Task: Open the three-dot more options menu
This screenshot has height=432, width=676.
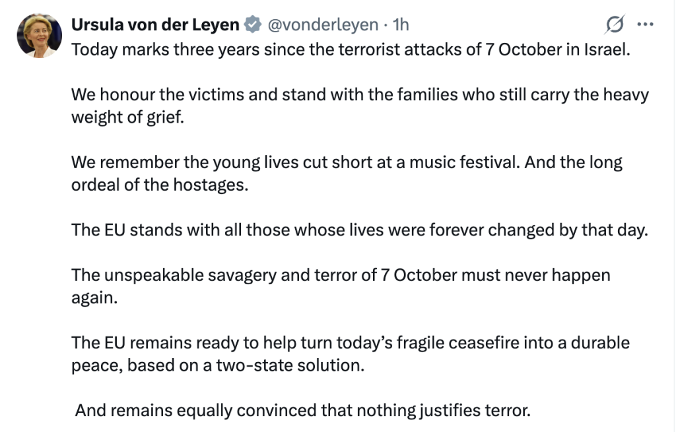Action: 646,24
